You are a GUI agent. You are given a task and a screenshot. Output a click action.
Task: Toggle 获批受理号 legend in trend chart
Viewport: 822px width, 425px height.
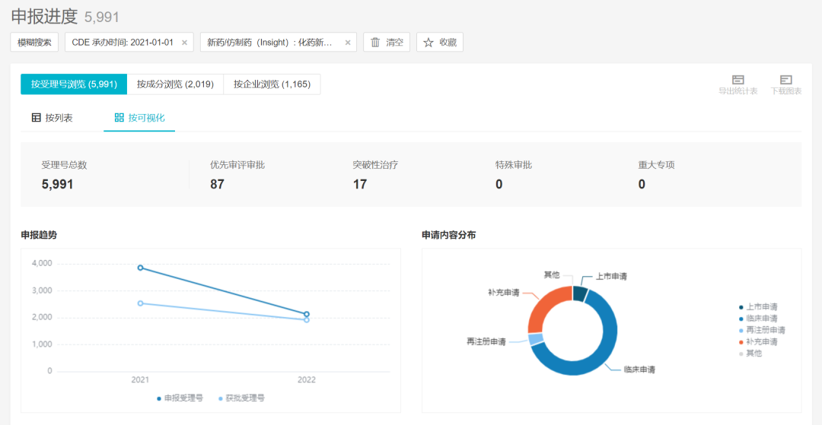coord(242,398)
